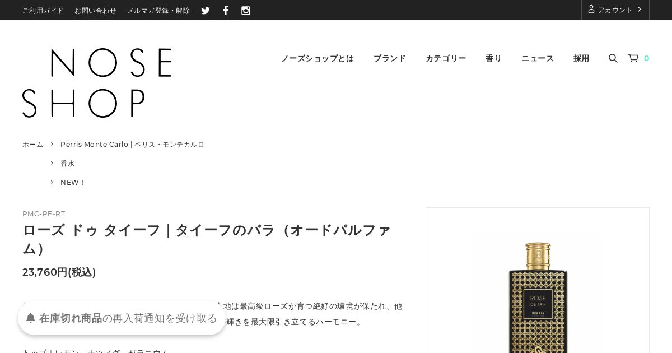The width and height of the screenshot is (672, 353).
Task: Open the 香水 breadcrumb link
Action: pos(67,164)
